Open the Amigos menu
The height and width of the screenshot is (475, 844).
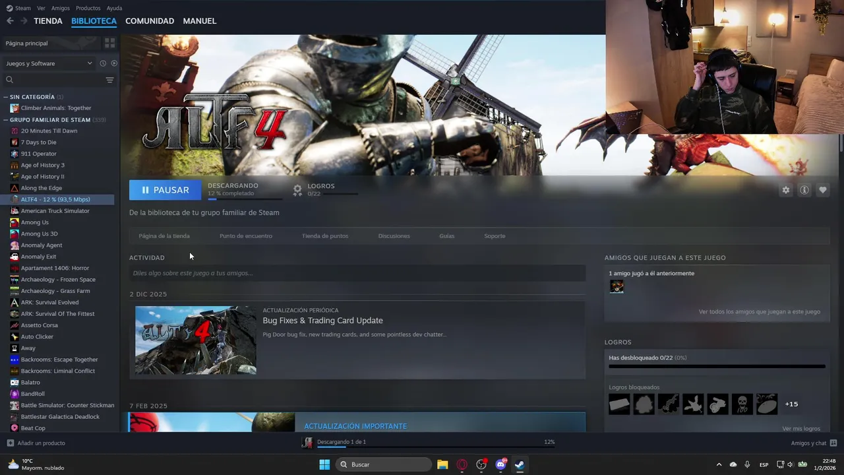pos(61,8)
